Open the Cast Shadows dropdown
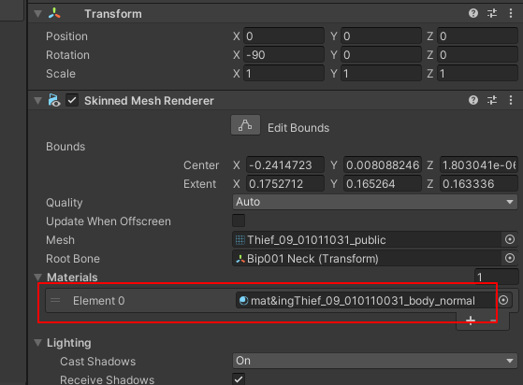Viewport: 523px width, 385px height. 375,361
